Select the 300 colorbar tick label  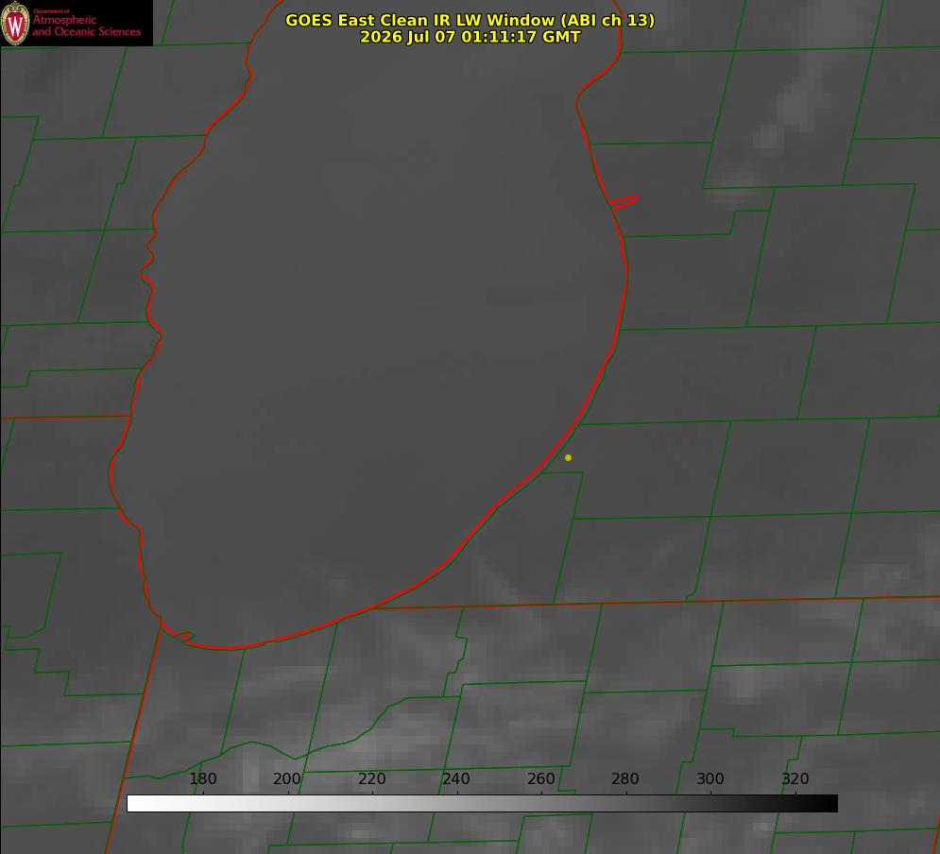coord(710,778)
